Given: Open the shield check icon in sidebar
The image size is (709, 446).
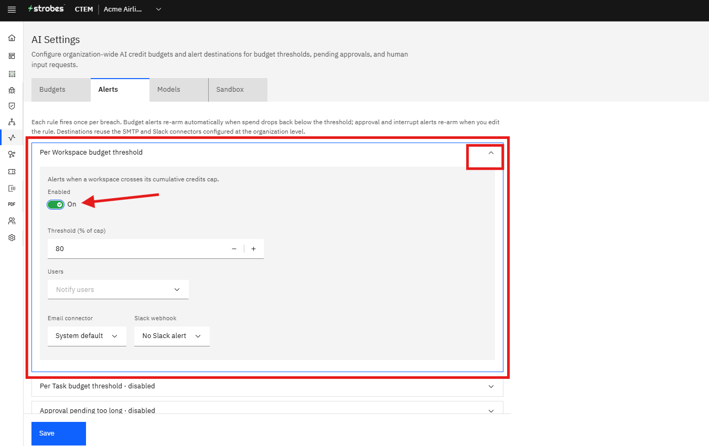Looking at the screenshot, I should pyautogui.click(x=12, y=106).
